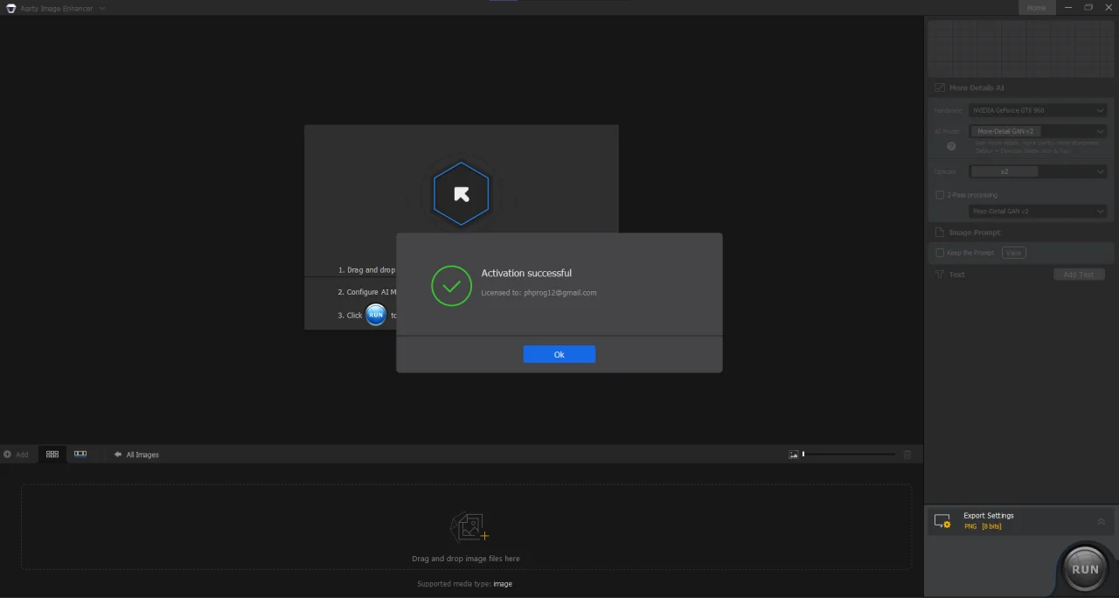Click the preview navigator grid area

coord(1020,49)
